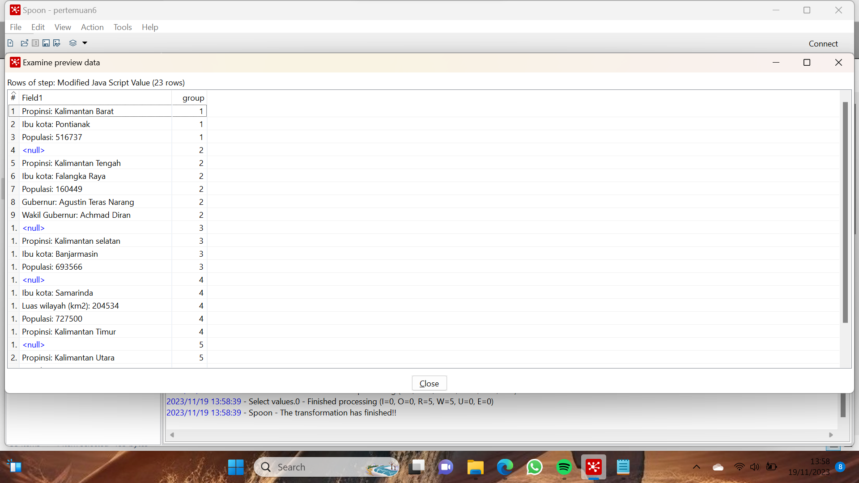The height and width of the screenshot is (483, 859).
Task: Open Spotify from the taskbar
Action: pyautogui.click(x=564, y=467)
